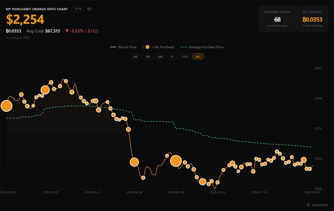Click the $78K y-axis label
Image resolution: width=334 pixels, height=211 pixels.
pyautogui.click(x=318, y=98)
